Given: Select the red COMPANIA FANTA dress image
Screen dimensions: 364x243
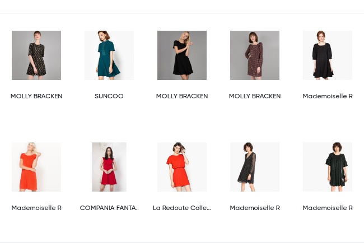Looking at the screenshot, I should (109, 167).
